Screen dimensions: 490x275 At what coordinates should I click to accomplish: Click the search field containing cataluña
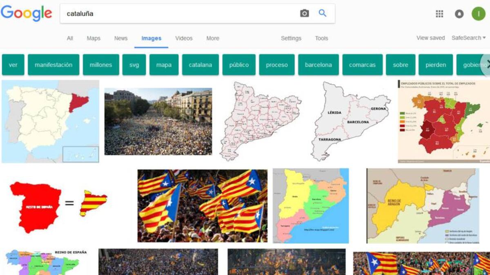[180, 13]
